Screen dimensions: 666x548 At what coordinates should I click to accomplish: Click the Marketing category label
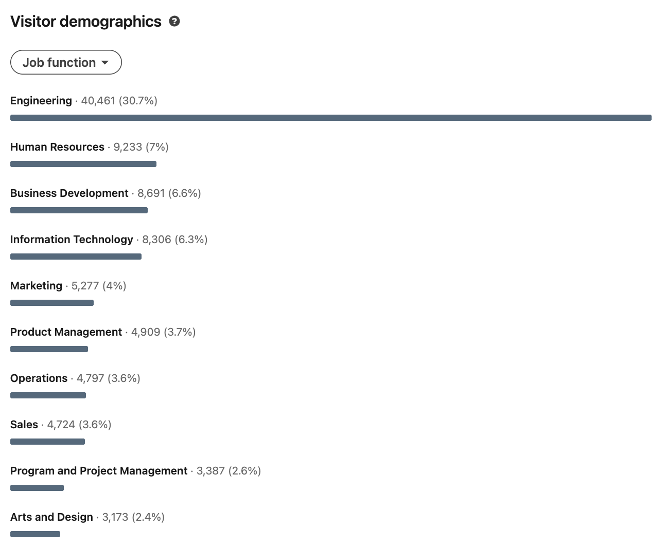36,286
